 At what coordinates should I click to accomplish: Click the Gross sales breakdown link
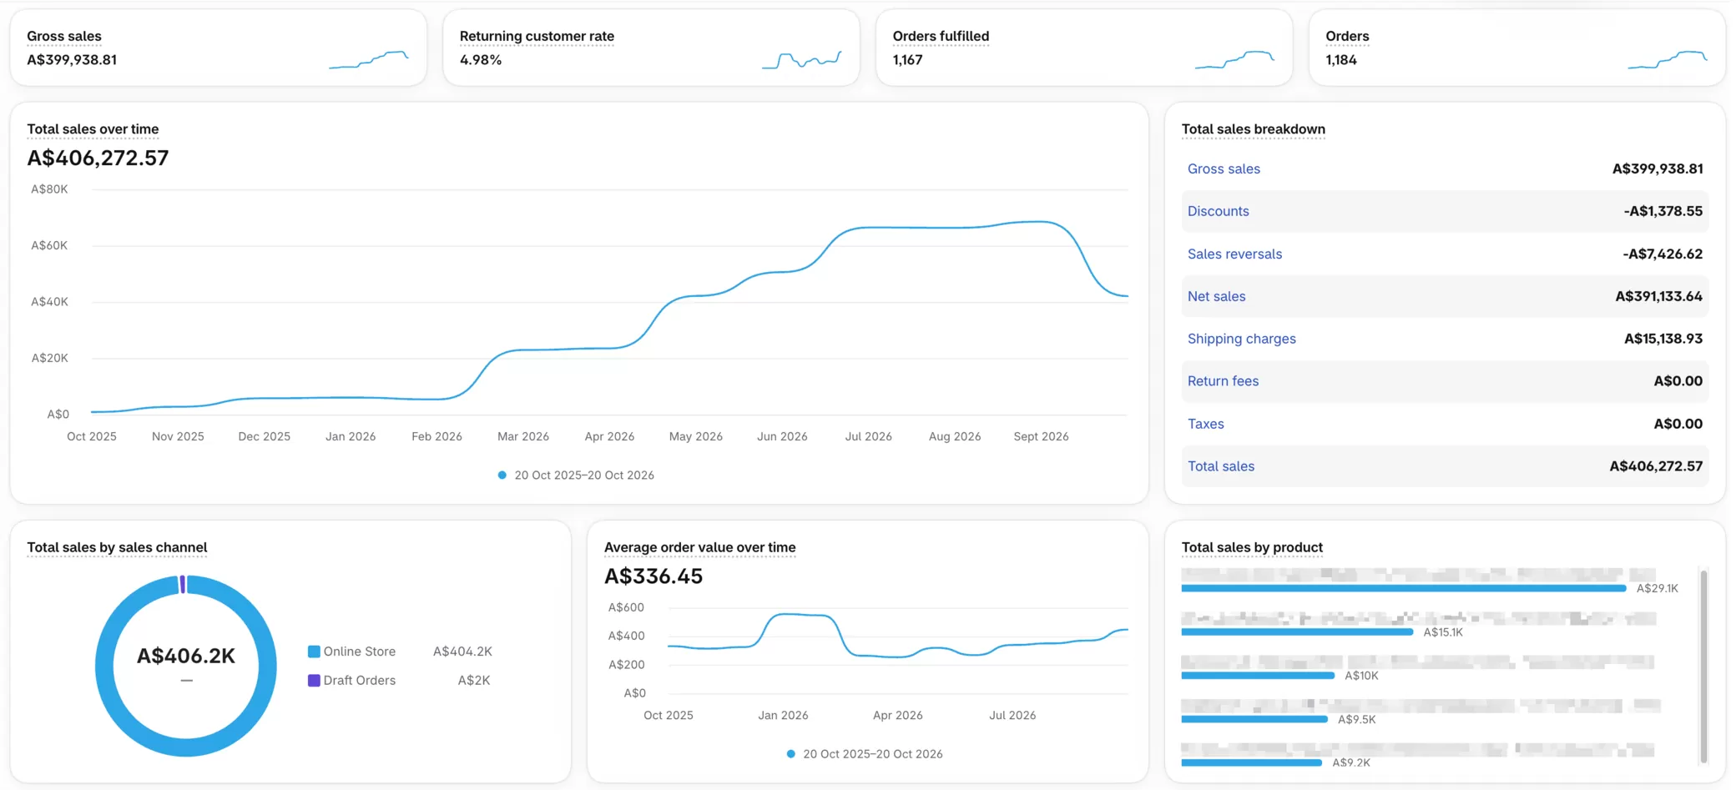tap(1224, 169)
